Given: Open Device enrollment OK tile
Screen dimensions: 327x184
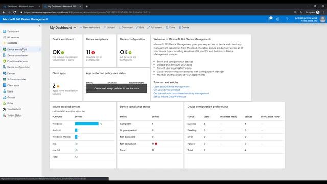Looking at the screenshot, I should (x=66, y=51).
